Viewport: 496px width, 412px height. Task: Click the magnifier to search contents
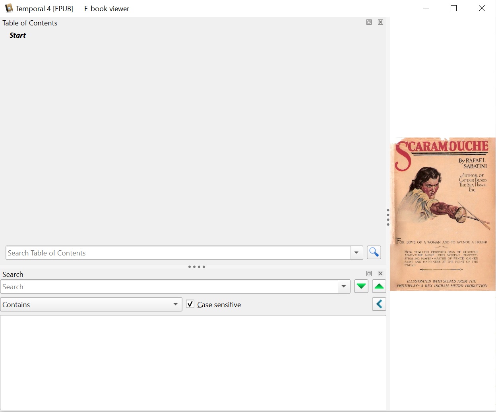point(374,252)
